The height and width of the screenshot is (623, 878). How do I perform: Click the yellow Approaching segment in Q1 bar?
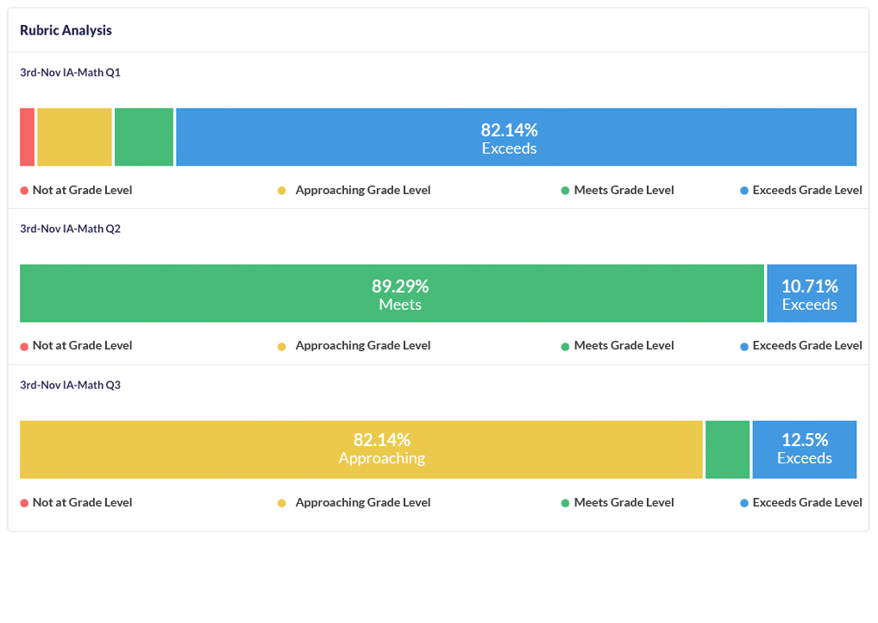coord(74,137)
